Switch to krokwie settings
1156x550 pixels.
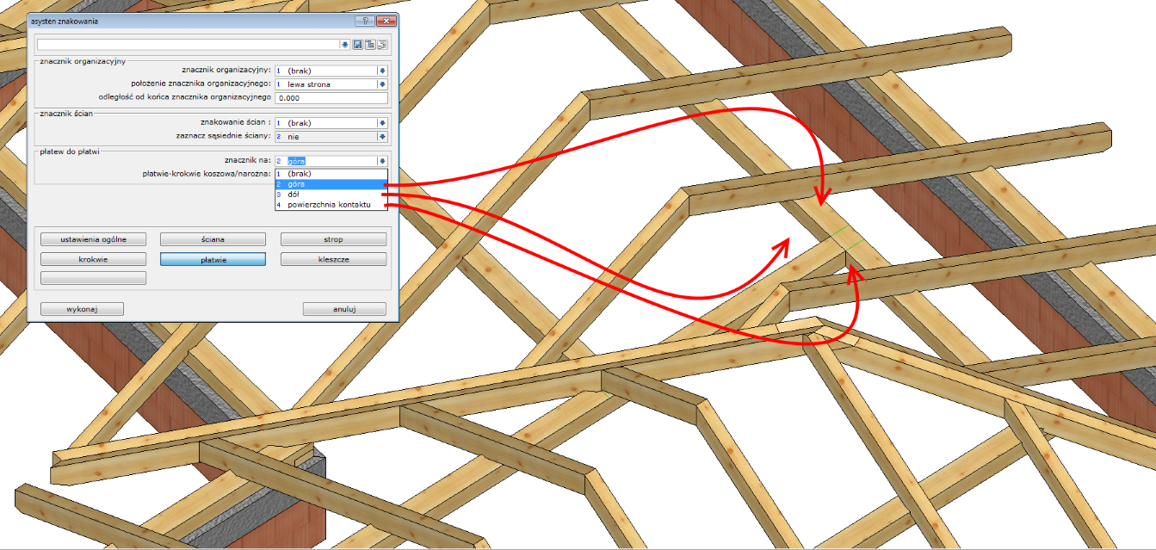[x=93, y=258]
